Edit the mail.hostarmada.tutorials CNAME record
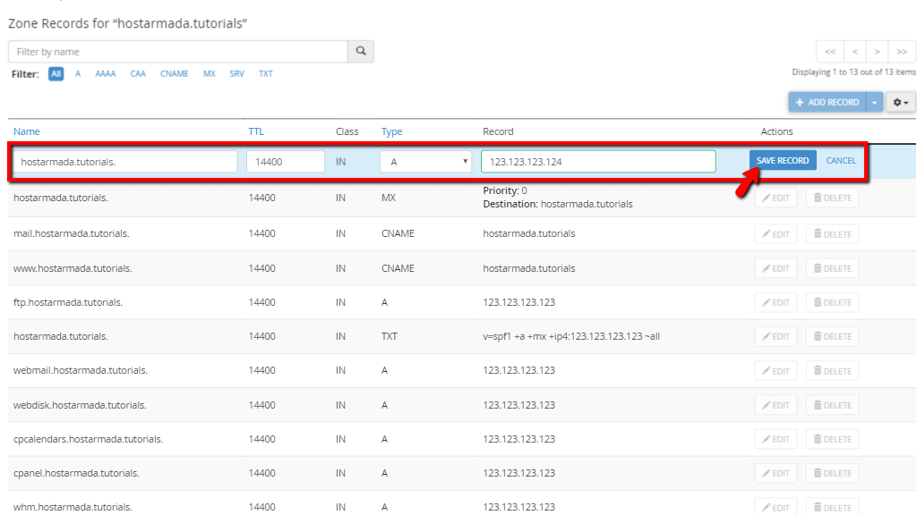Image resolution: width=917 pixels, height=515 pixels. (x=776, y=234)
